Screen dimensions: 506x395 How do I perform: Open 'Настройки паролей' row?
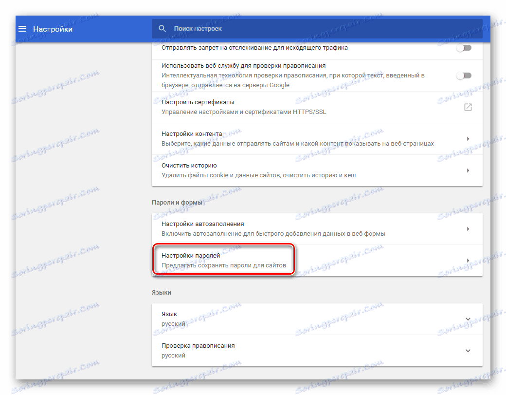(317, 261)
